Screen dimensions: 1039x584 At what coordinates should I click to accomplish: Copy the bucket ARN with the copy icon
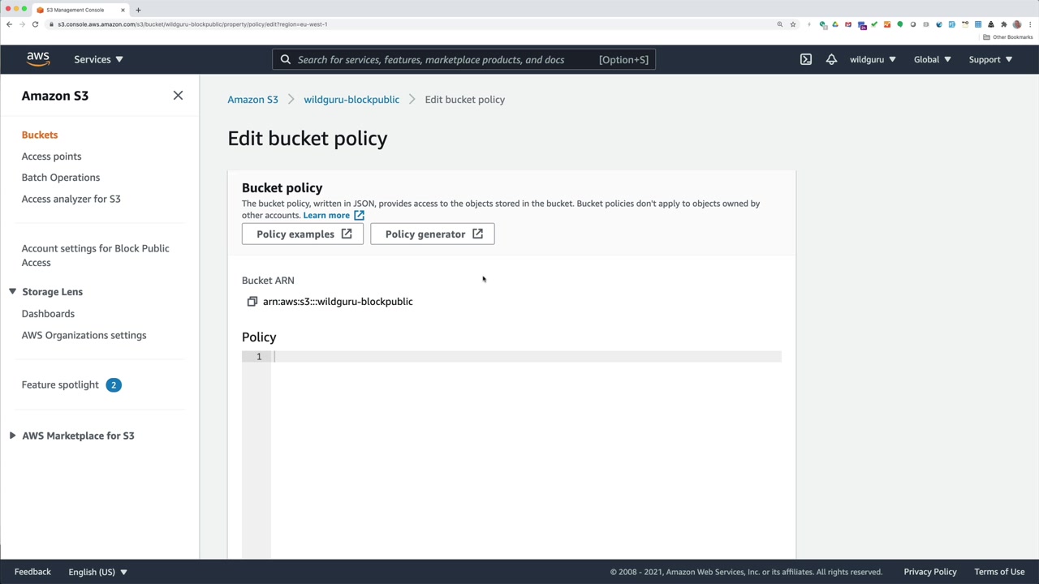[x=252, y=302]
